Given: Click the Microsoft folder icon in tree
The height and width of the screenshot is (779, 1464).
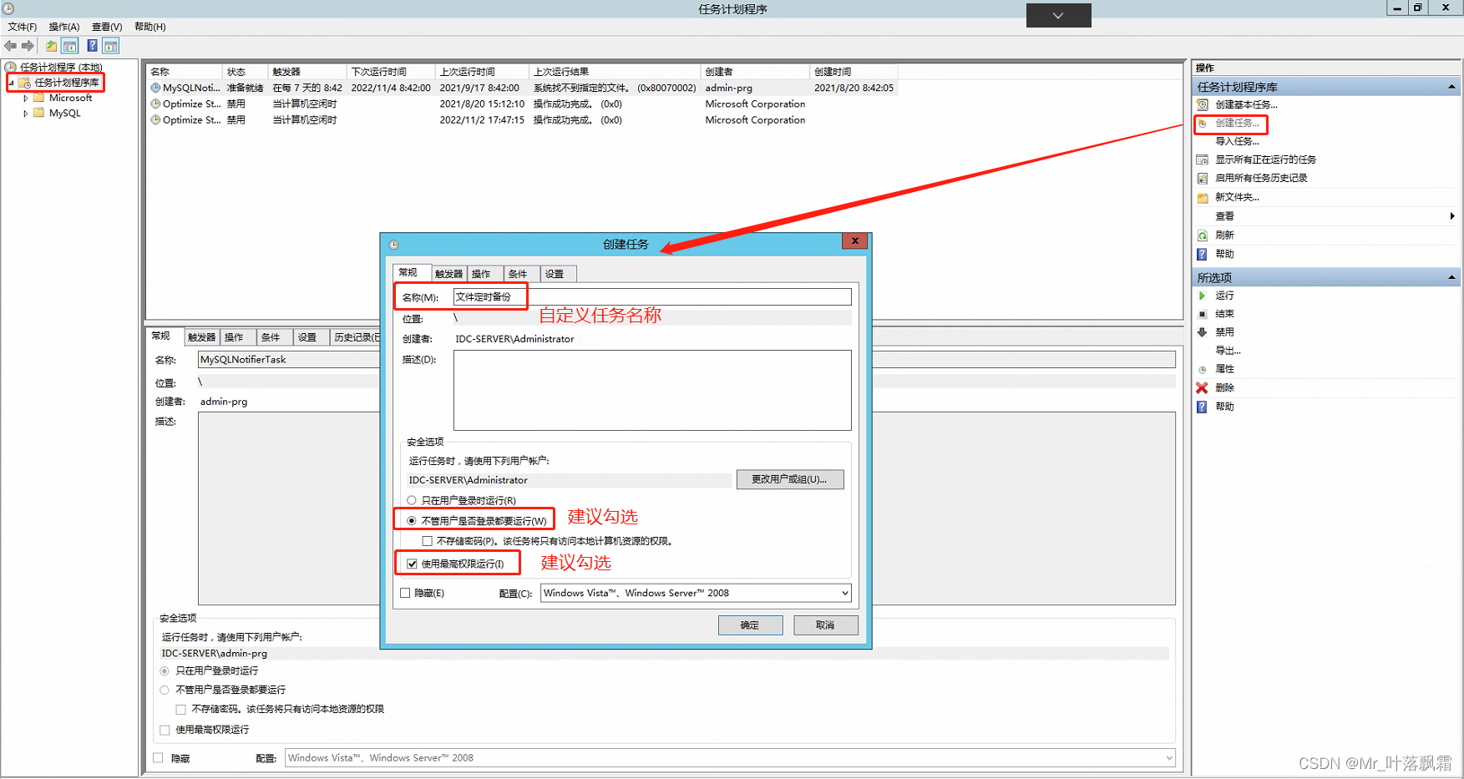Looking at the screenshot, I should pos(38,98).
